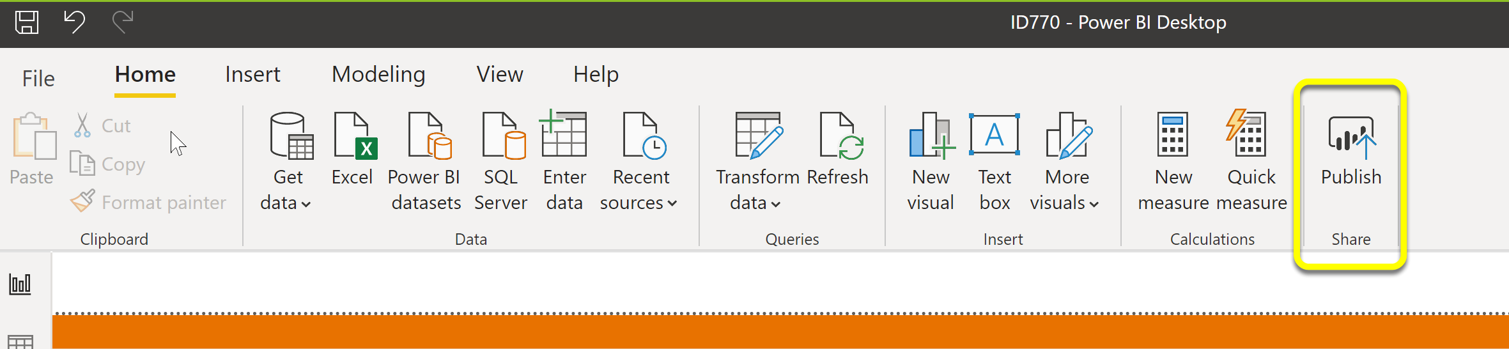Viewport: 1509px width, 349px height.
Task: Click the Undo arrow icon
Action: click(74, 22)
